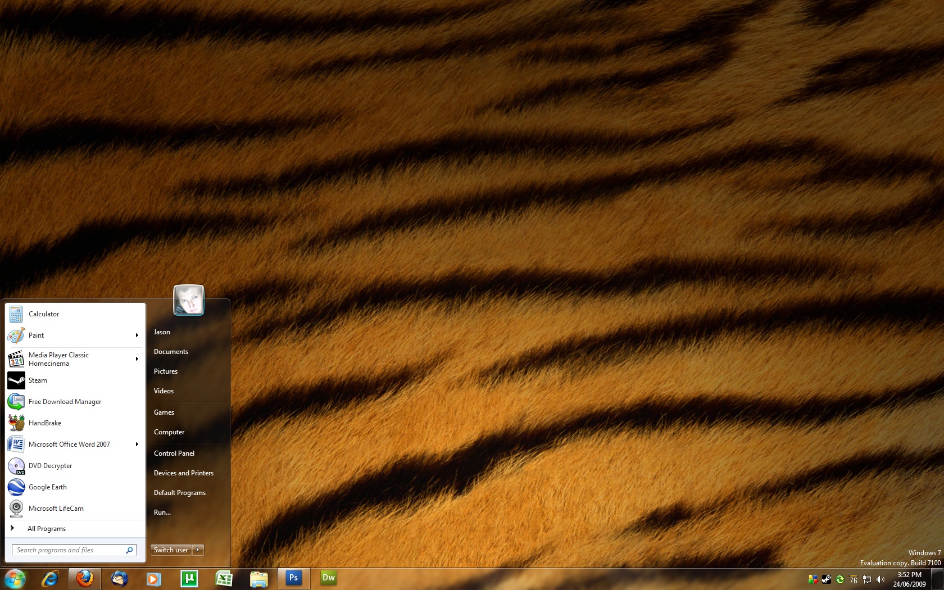Open Control Panel from Start menu
The width and height of the screenshot is (944, 590).
coord(174,453)
